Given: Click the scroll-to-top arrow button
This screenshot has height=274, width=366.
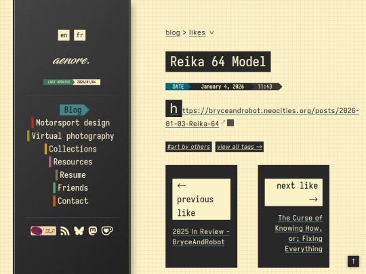Looking at the screenshot, I should coord(353,261).
